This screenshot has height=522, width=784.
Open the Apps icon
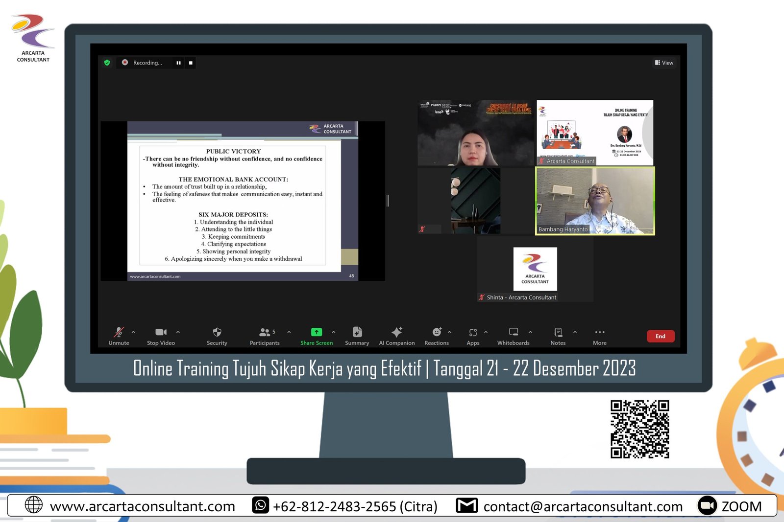pyautogui.click(x=473, y=333)
